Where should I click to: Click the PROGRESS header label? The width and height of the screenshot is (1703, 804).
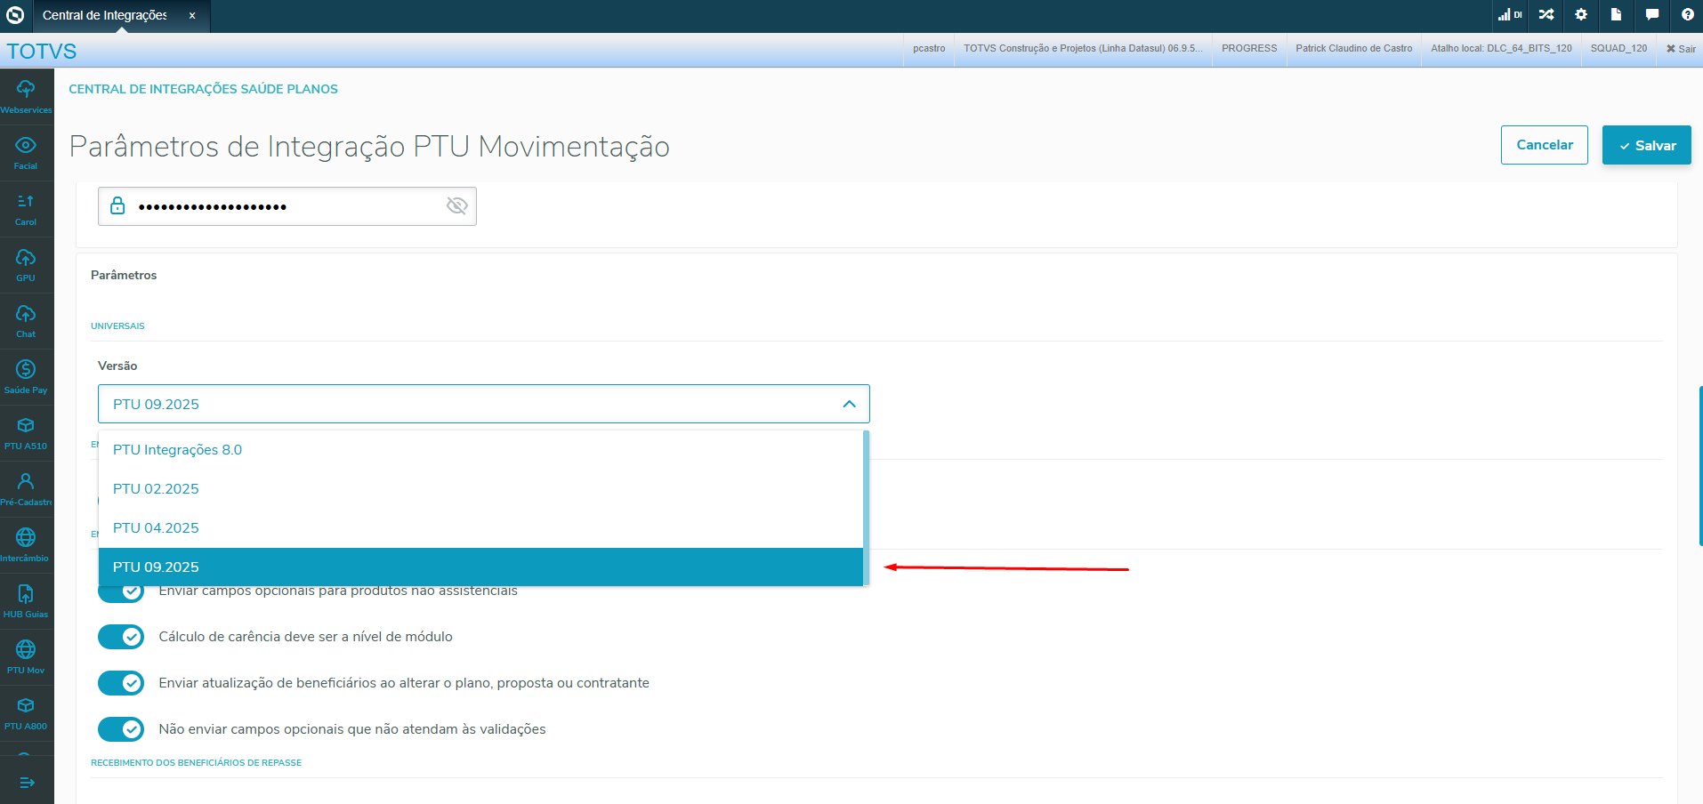coord(1249,49)
